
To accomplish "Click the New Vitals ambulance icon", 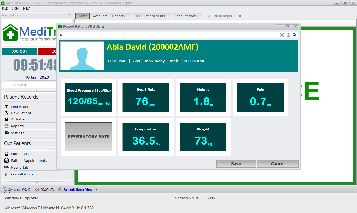I will point(7,167).
